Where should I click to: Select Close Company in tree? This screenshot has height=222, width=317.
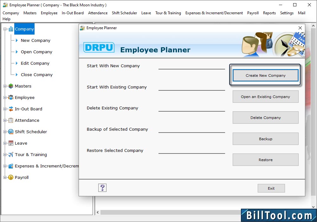click(x=36, y=75)
